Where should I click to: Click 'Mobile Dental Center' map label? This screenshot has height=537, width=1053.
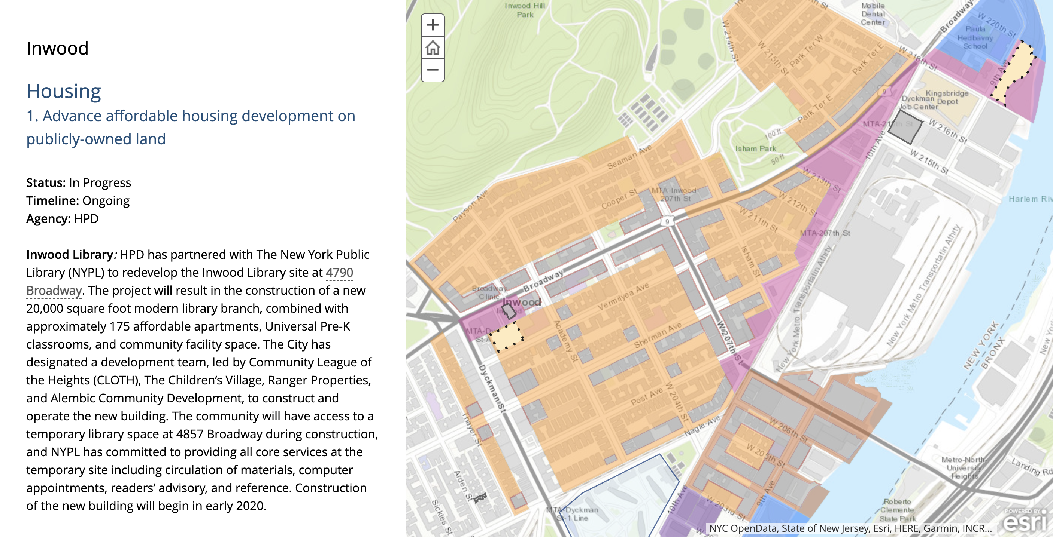[873, 14]
